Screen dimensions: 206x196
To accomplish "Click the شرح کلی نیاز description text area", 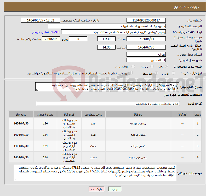I will pyautogui.click(x=107, y=87).
